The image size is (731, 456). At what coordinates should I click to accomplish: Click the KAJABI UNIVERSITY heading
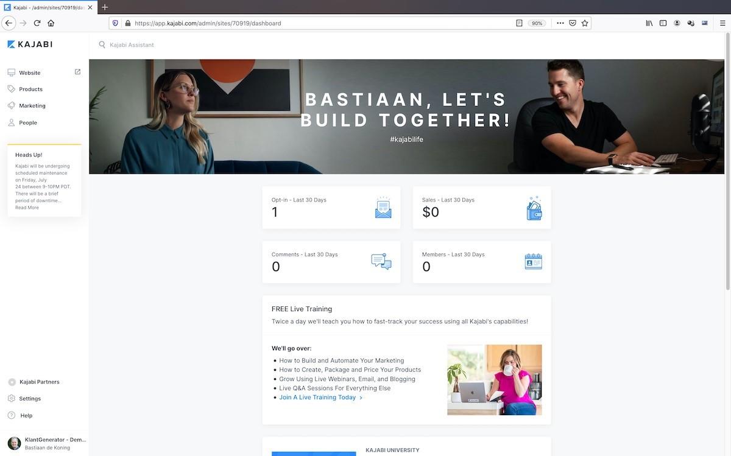point(392,451)
